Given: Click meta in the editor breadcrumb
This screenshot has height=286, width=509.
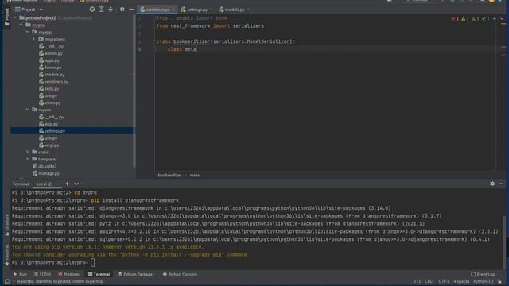Looking at the screenshot, I should click(x=194, y=175).
